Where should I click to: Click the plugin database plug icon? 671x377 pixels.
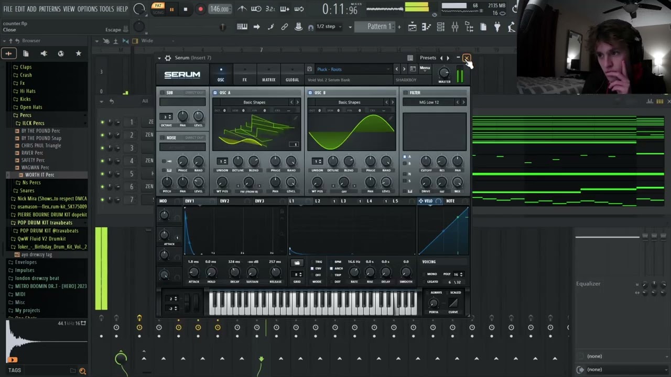497,27
